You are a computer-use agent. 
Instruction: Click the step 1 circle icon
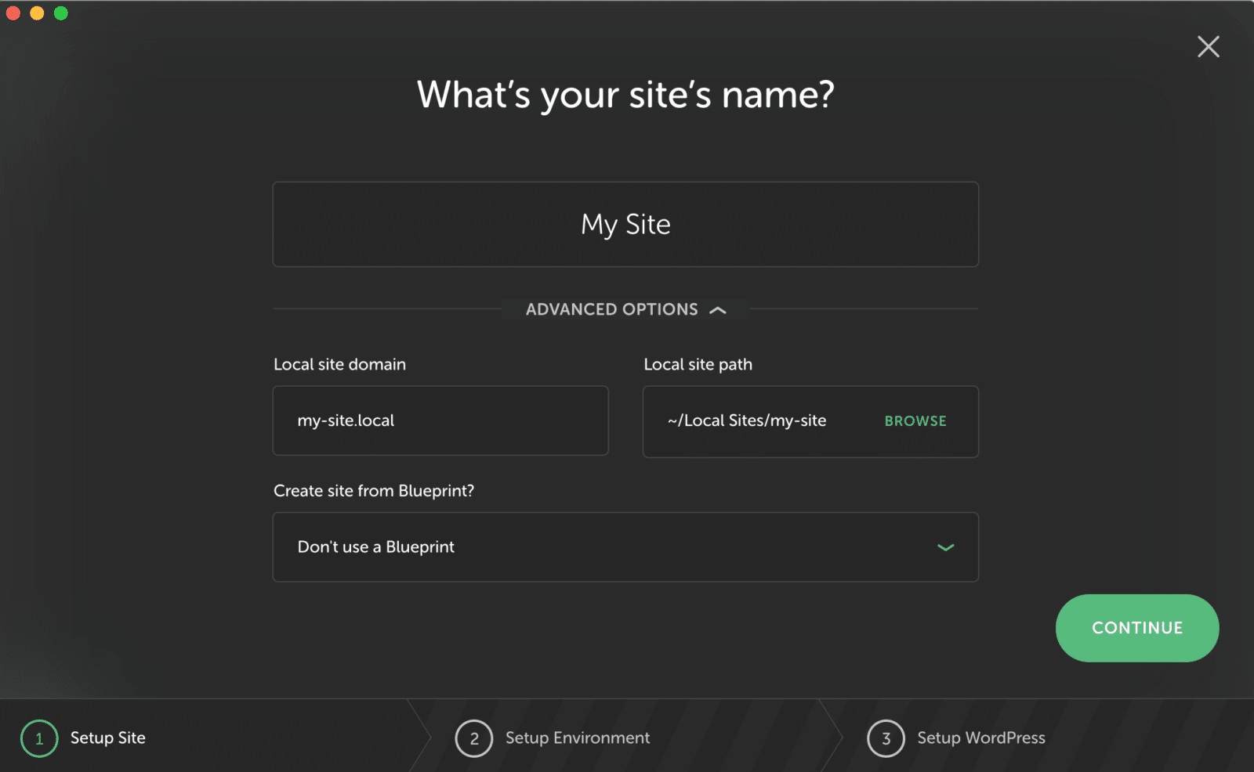39,738
